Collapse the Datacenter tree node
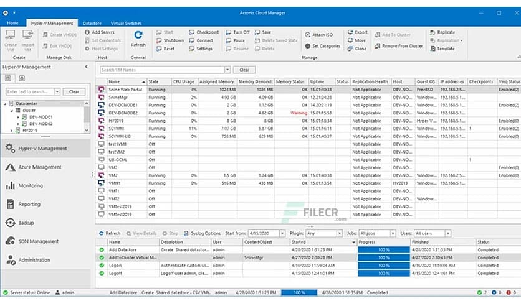The image size is (521, 301). coord(5,104)
